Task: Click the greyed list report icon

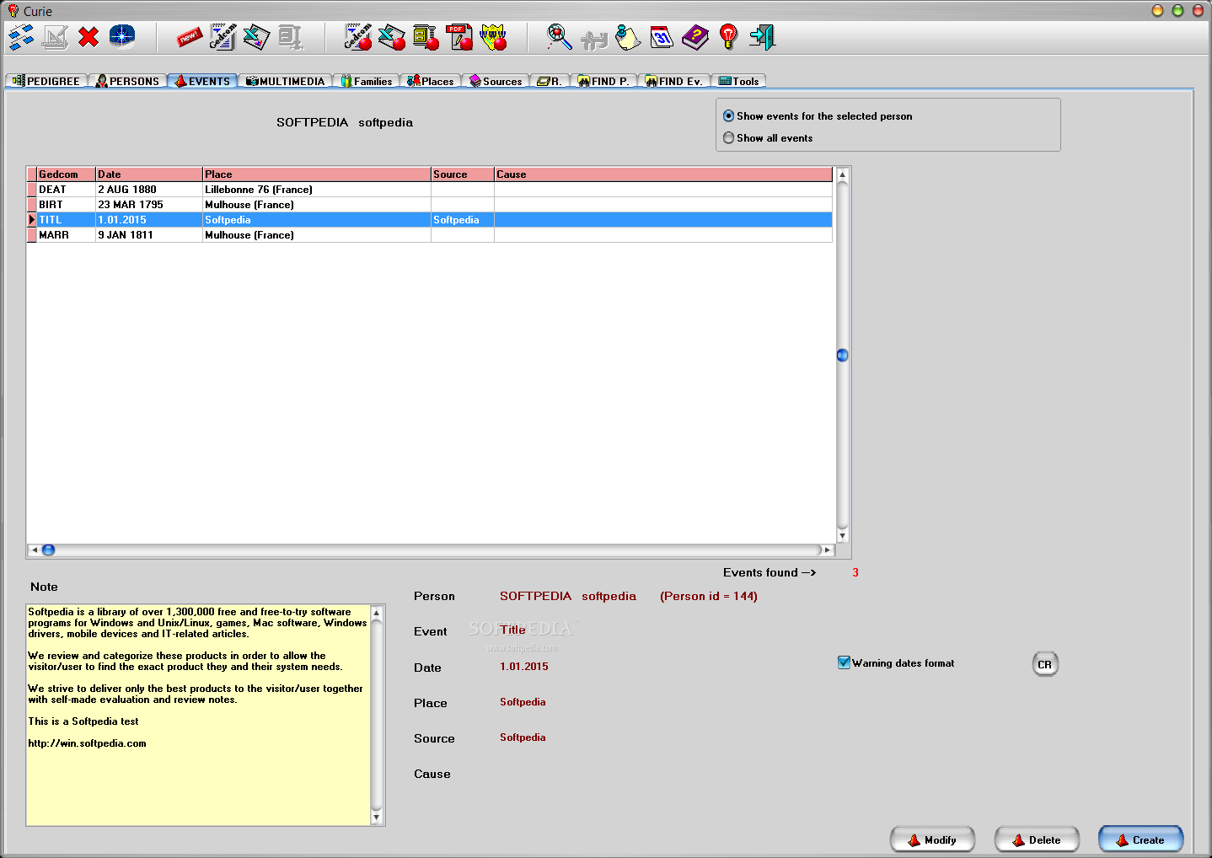Action: click(x=290, y=37)
